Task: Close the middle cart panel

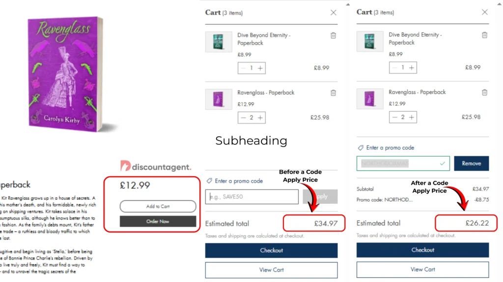Action: (x=334, y=13)
